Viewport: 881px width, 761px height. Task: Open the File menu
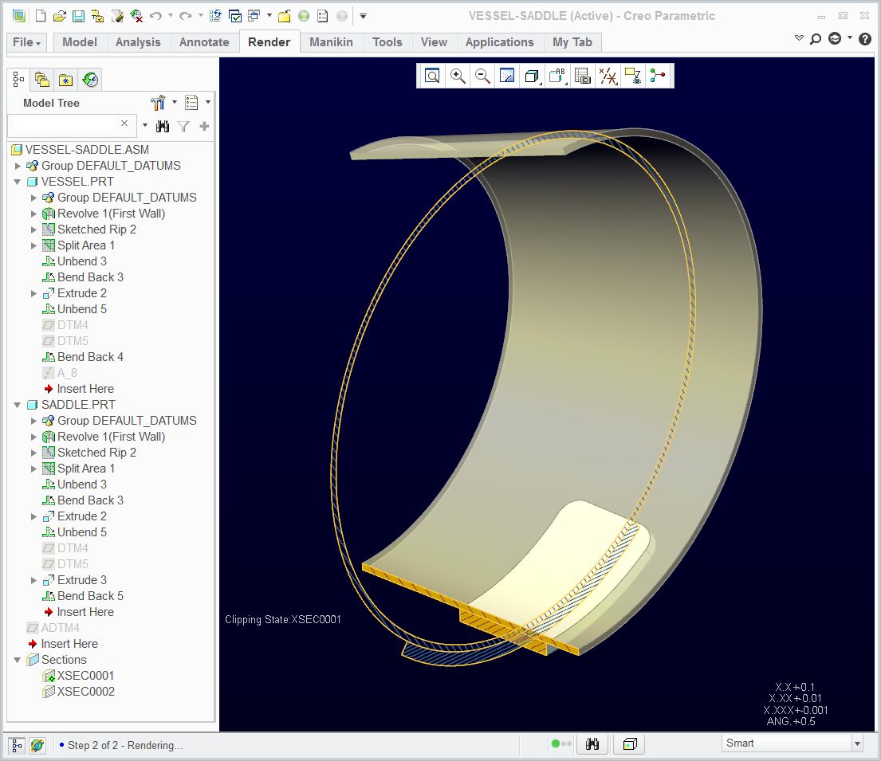[x=26, y=42]
